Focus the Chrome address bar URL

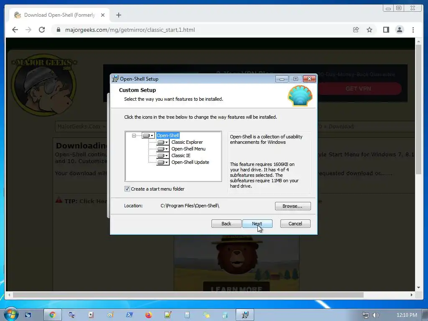130,30
